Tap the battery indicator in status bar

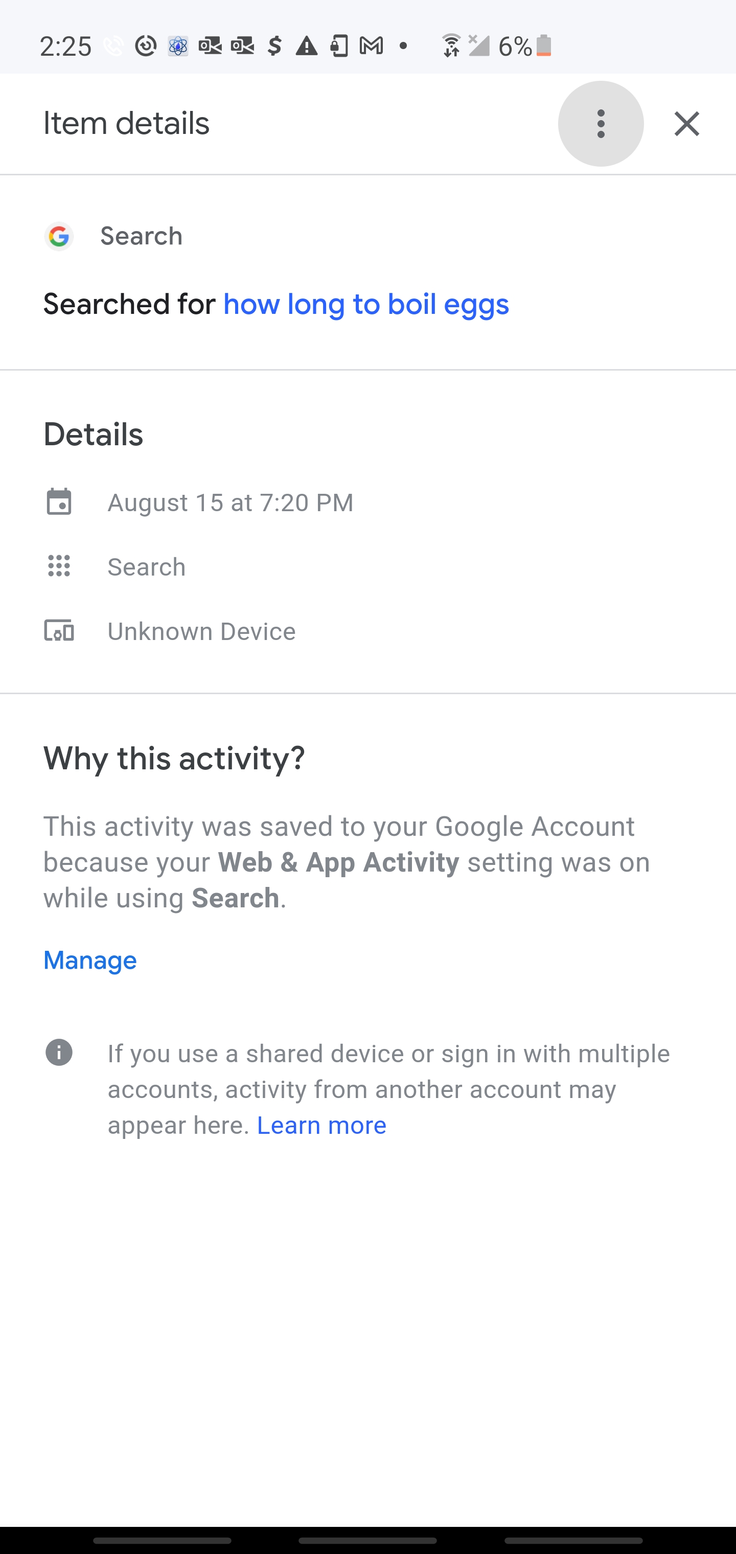click(543, 46)
